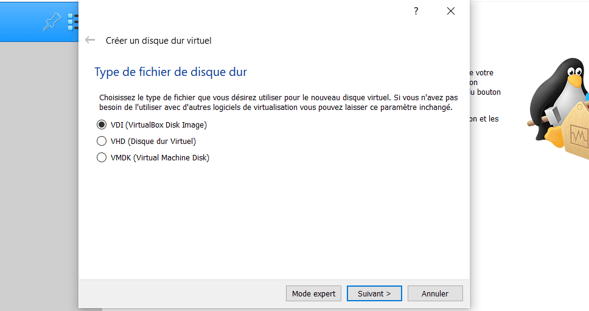Open the list menu icon beside the pin
This screenshot has height=311, width=589.
pyautogui.click(x=73, y=22)
